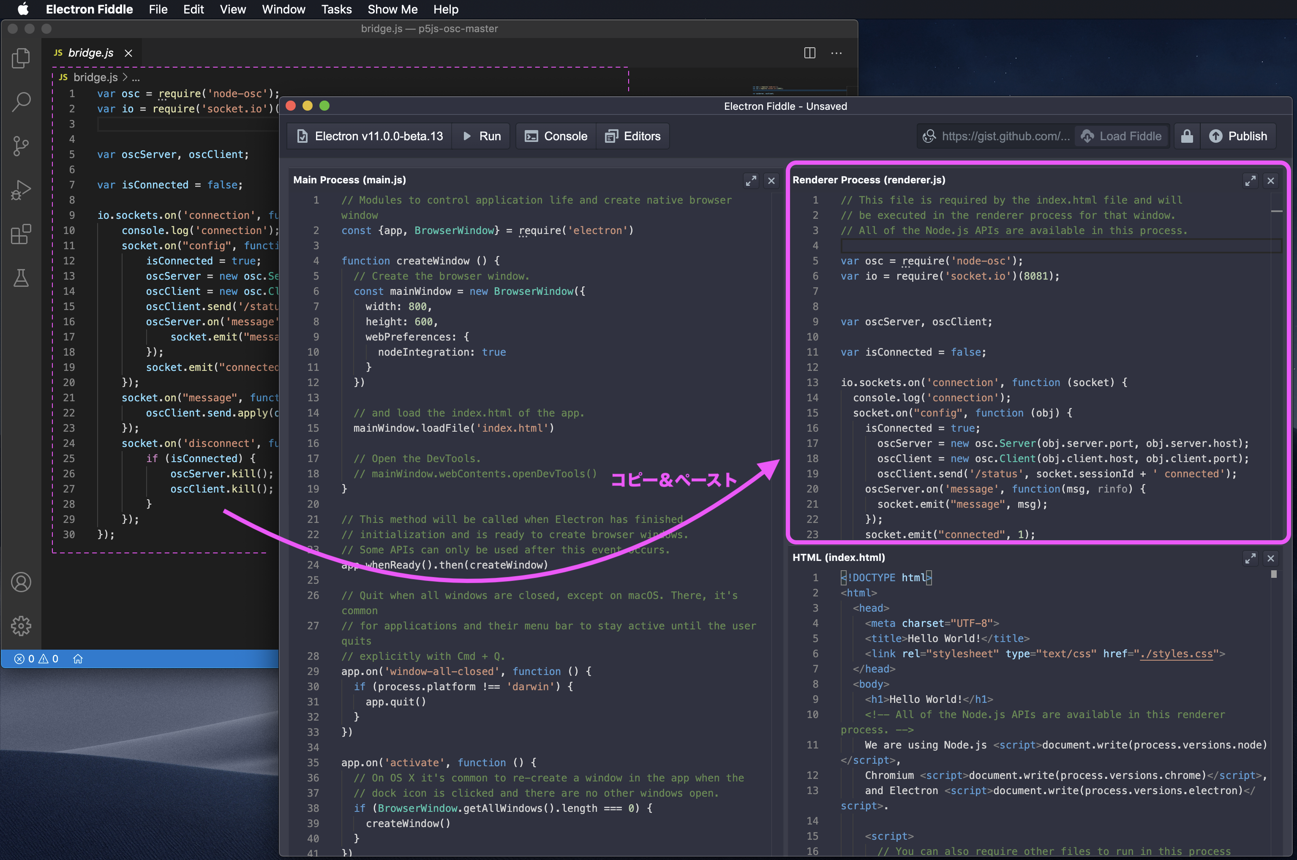Open the Tasks menu in menu bar
The height and width of the screenshot is (860, 1297).
tap(336, 9)
